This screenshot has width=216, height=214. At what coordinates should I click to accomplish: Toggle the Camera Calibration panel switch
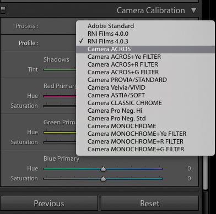(x=3, y=10)
